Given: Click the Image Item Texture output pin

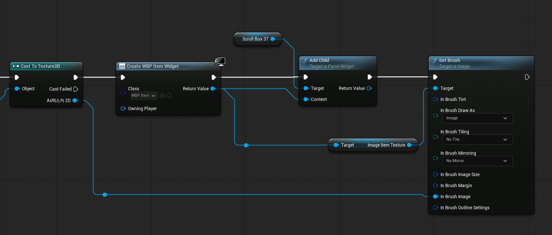Looking at the screenshot, I should point(410,145).
